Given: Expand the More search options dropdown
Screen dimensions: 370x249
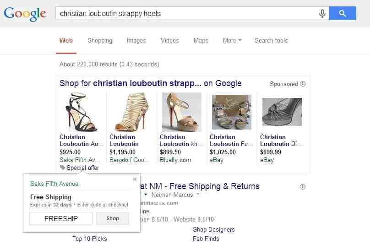Looking at the screenshot, I should point(232,41).
